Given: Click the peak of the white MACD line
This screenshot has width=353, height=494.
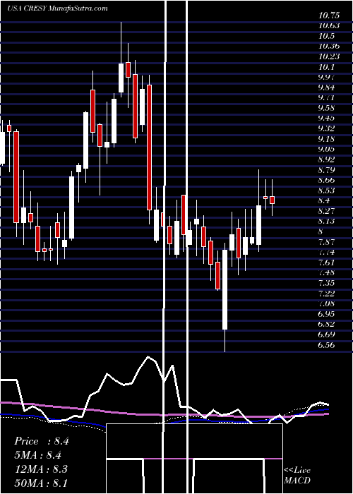Looking at the screenshot, I should click(148, 357).
